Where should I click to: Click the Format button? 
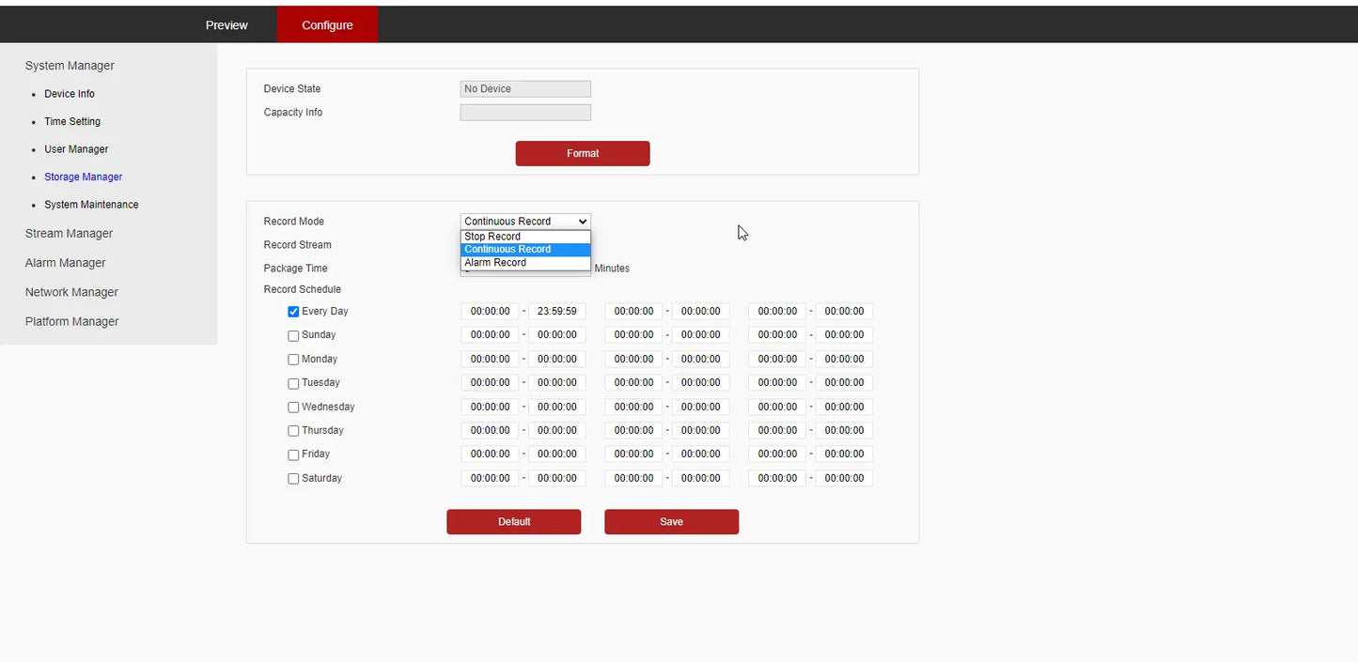(x=583, y=153)
